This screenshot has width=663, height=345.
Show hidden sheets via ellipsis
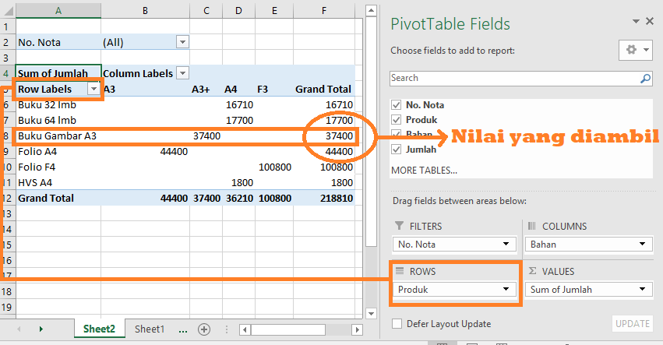[182, 330]
